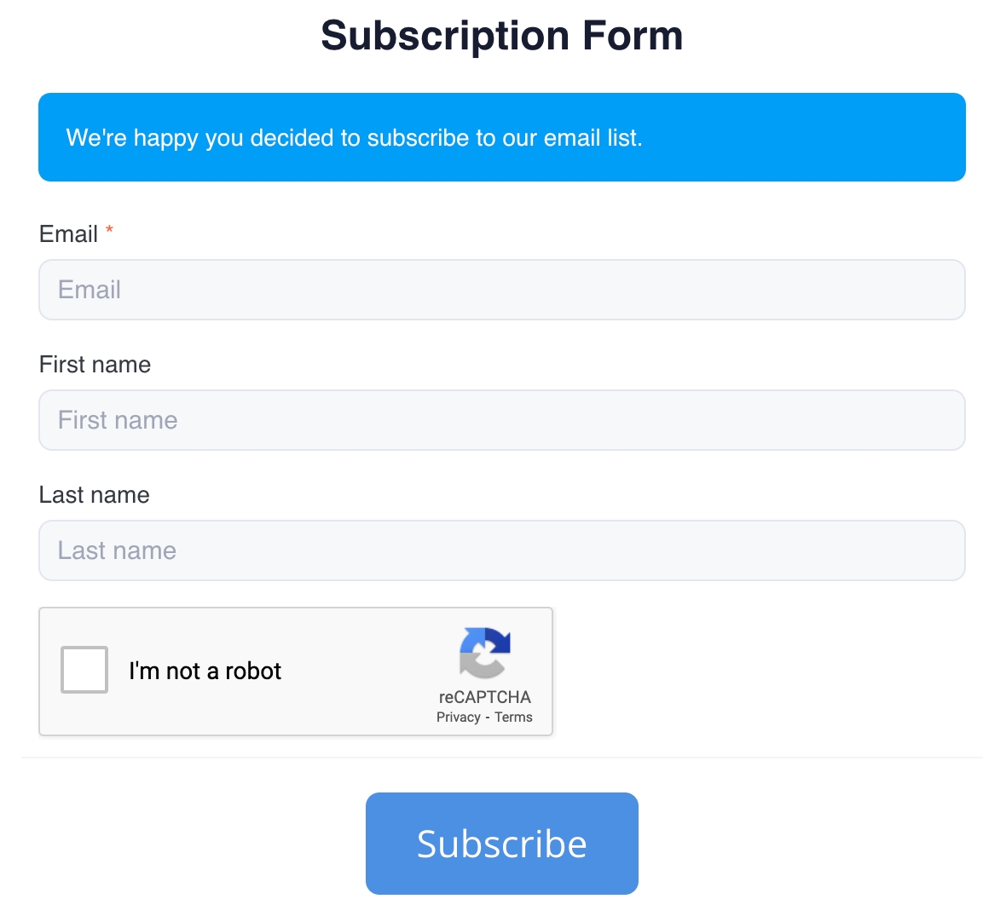Click the Subscription Form heading
Viewport: 1006px width, 922px height.
point(501,36)
